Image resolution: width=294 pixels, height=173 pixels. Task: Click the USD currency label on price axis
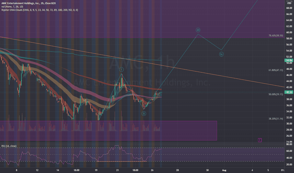pos(289,3)
